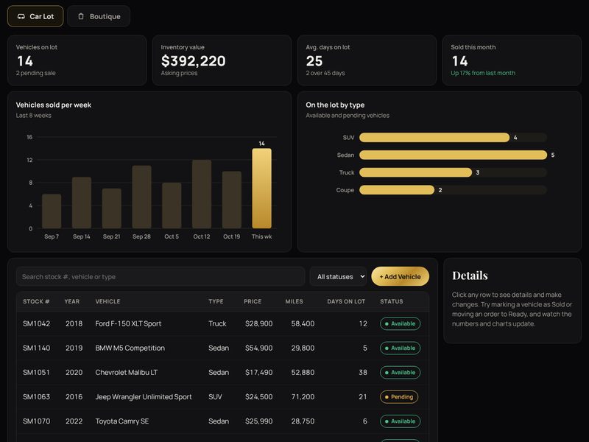Click the Vehicles on lot card
The image size is (589, 442).
pos(77,60)
